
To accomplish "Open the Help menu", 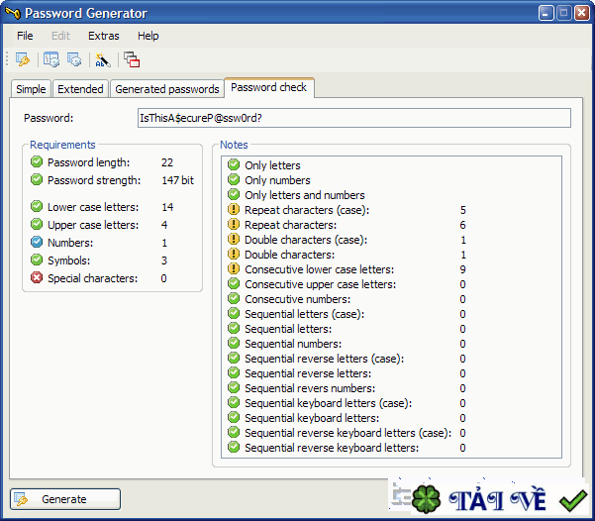I will click(x=148, y=36).
